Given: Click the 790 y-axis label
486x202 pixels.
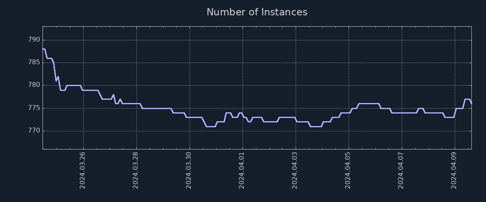Looking at the screenshot, I should (34, 40).
